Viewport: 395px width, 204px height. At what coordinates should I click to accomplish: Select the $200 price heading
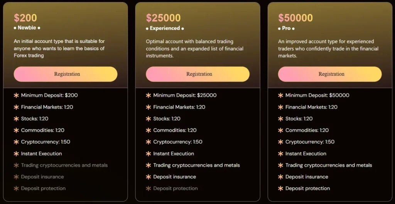tap(25, 18)
